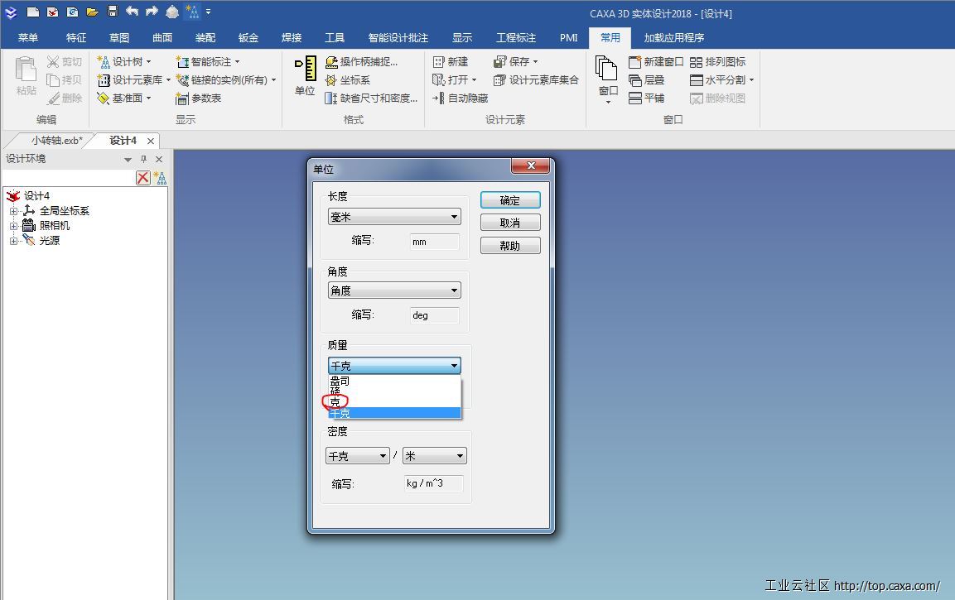Click the 层叠 window arrangement
Screen dimensions: 955x600
(x=647, y=79)
